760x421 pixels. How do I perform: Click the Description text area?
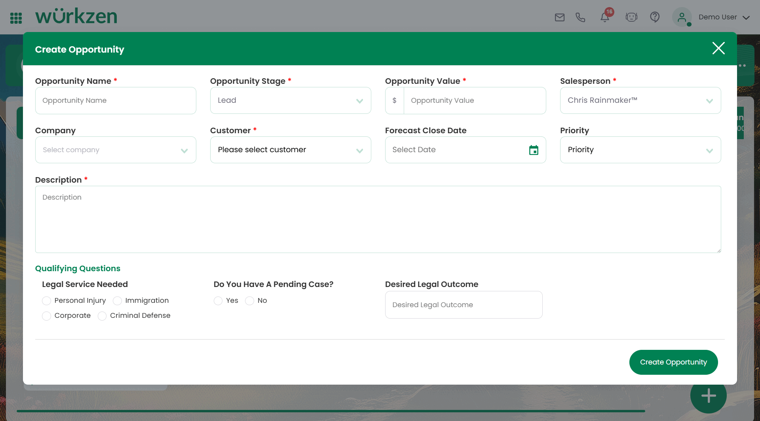(x=378, y=219)
